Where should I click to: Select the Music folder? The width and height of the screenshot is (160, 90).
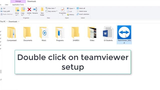pos(44,34)
